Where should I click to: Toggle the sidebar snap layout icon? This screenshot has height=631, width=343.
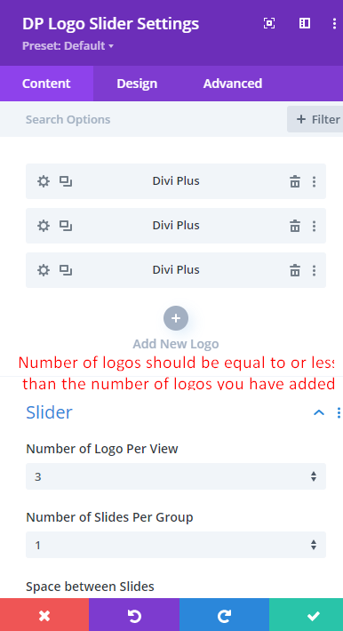coord(305,23)
